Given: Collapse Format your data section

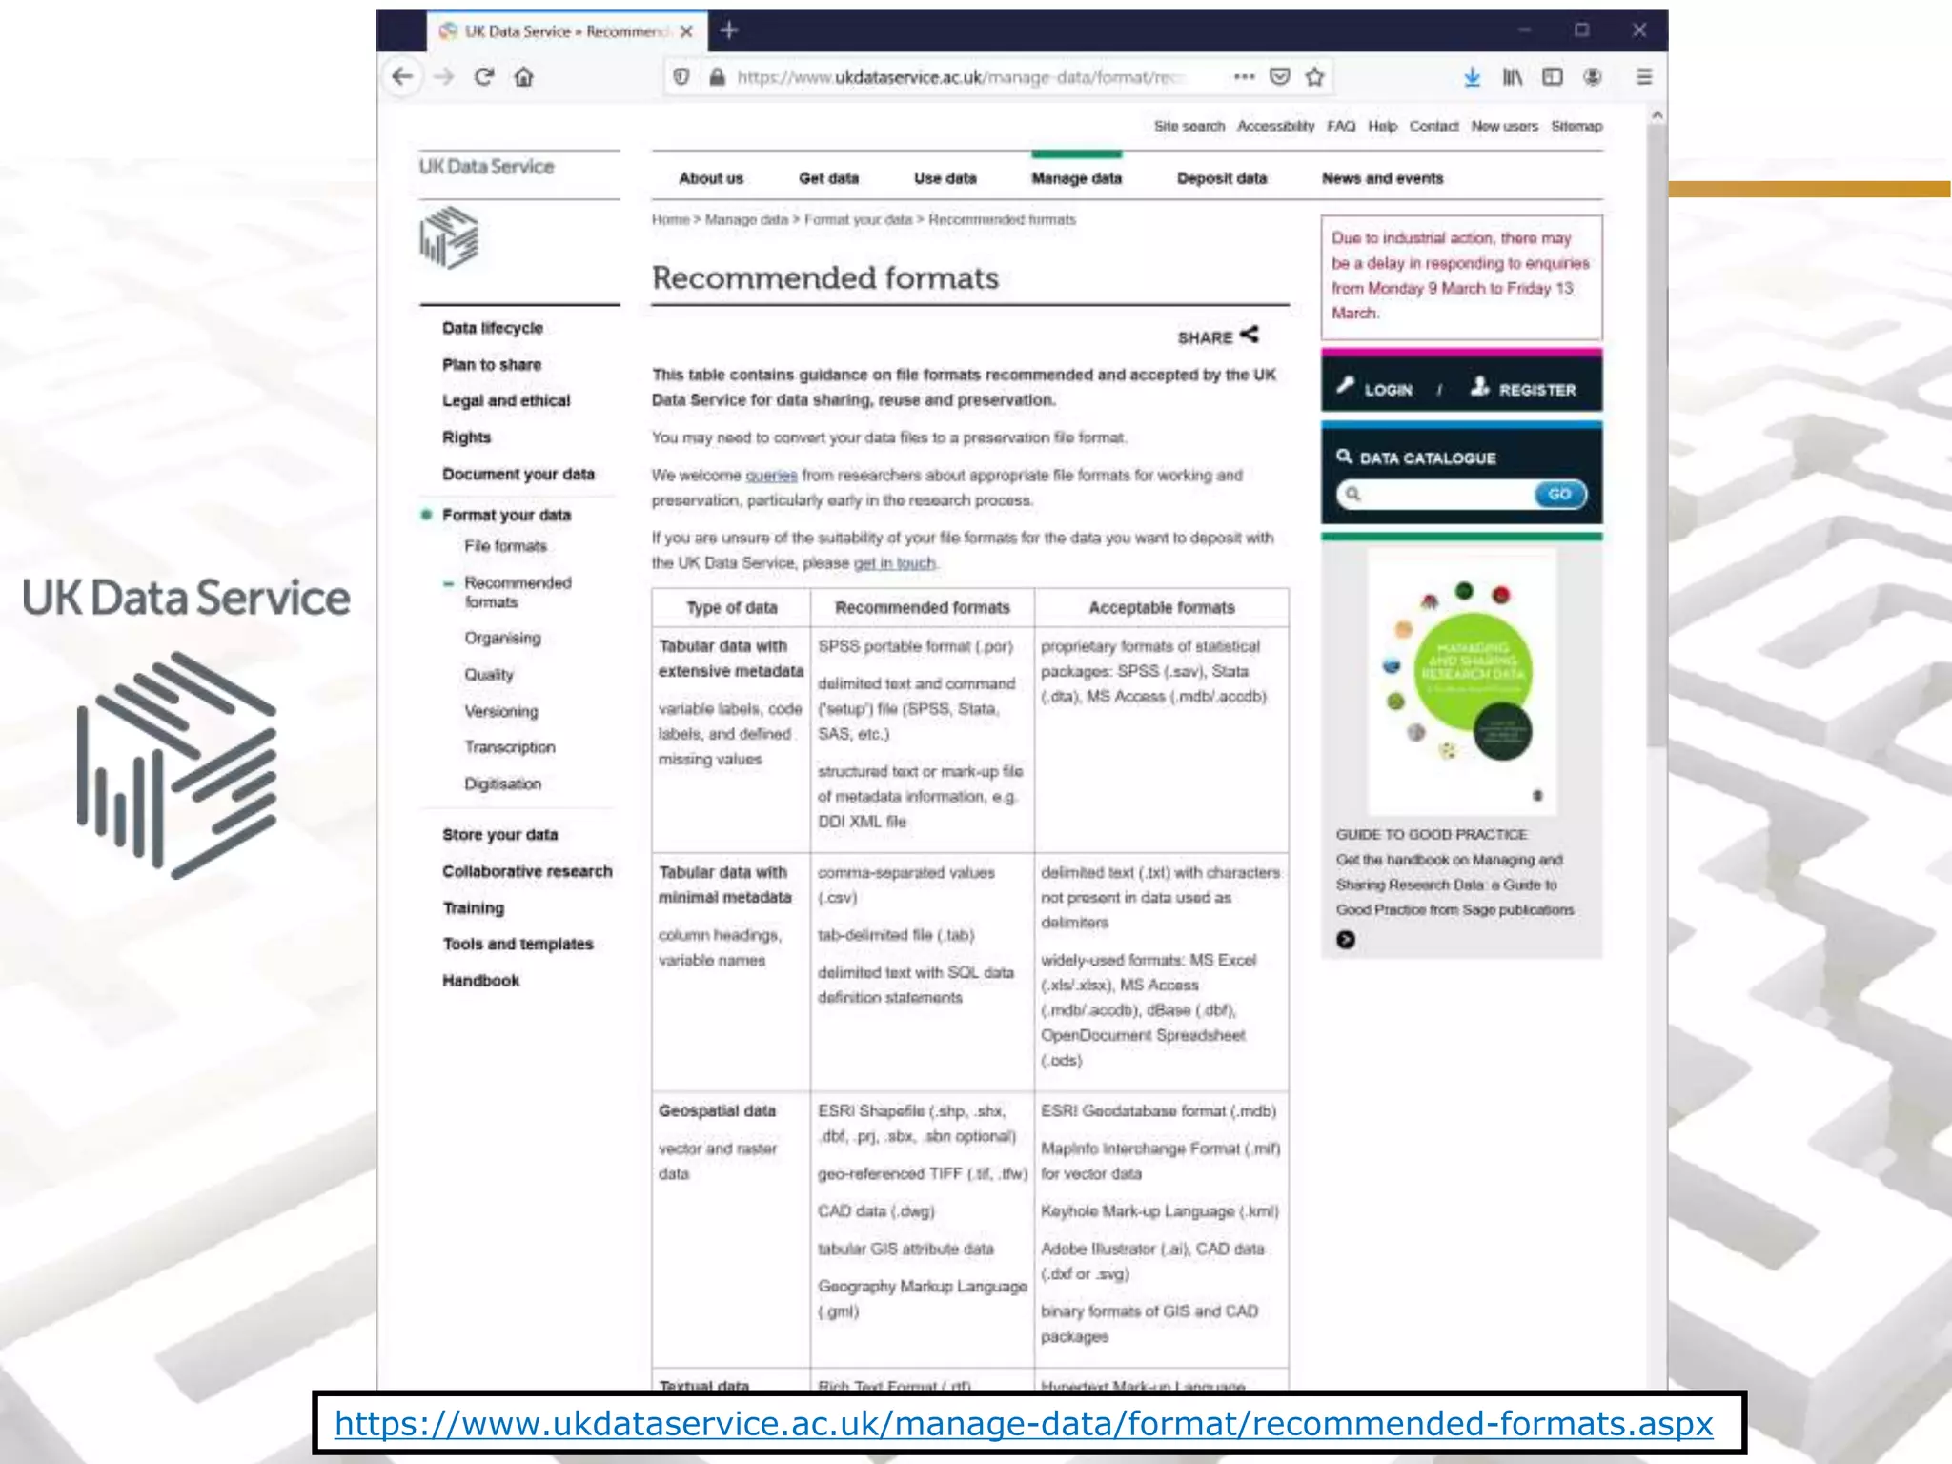Looking at the screenshot, I should (506, 515).
